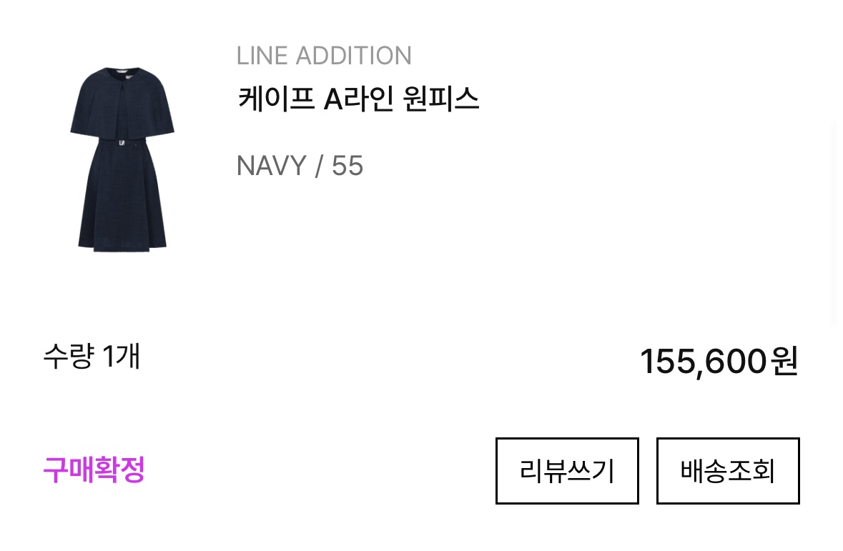Open delivery tracking with 배송조회
Image resolution: width=843 pixels, height=551 pixels.
pyautogui.click(x=728, y=471)
